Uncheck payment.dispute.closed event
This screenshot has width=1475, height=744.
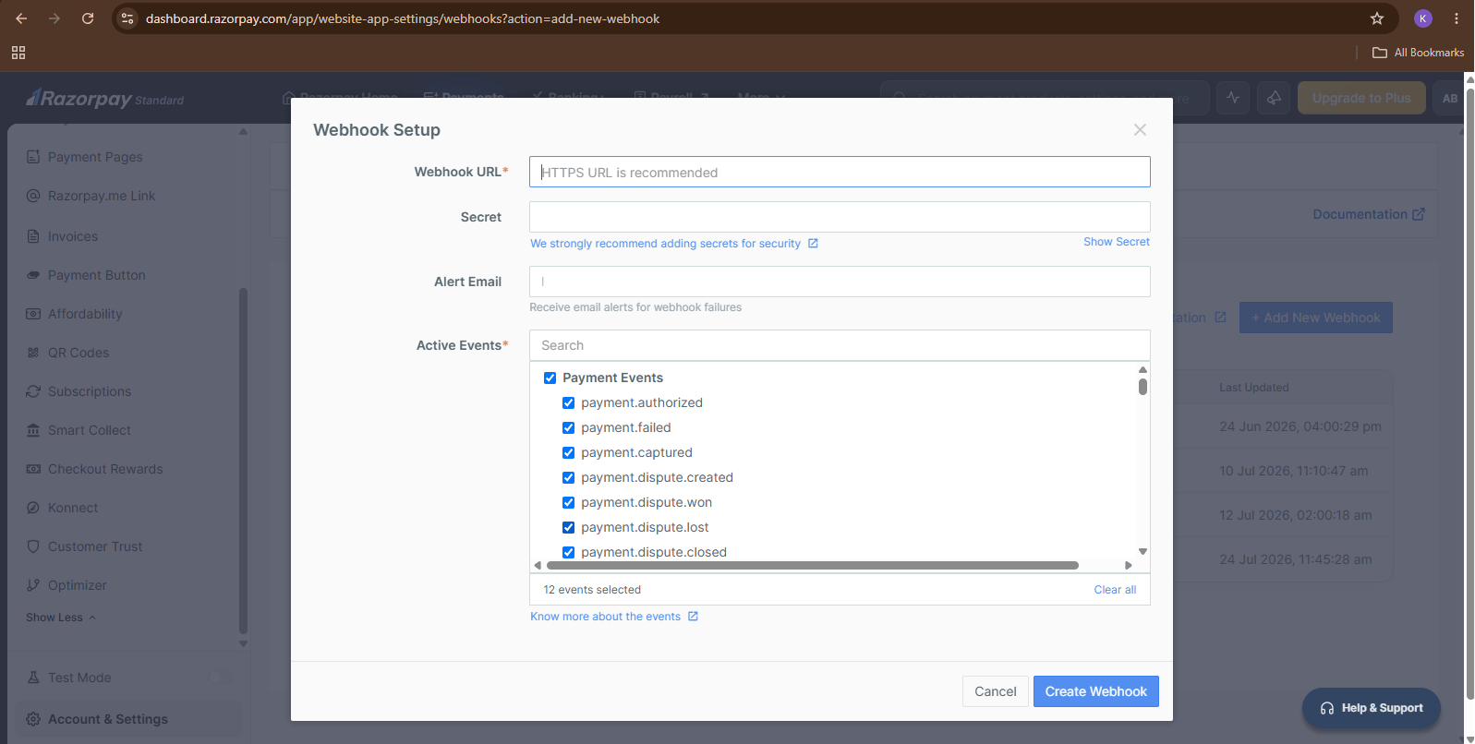[568, 552]
